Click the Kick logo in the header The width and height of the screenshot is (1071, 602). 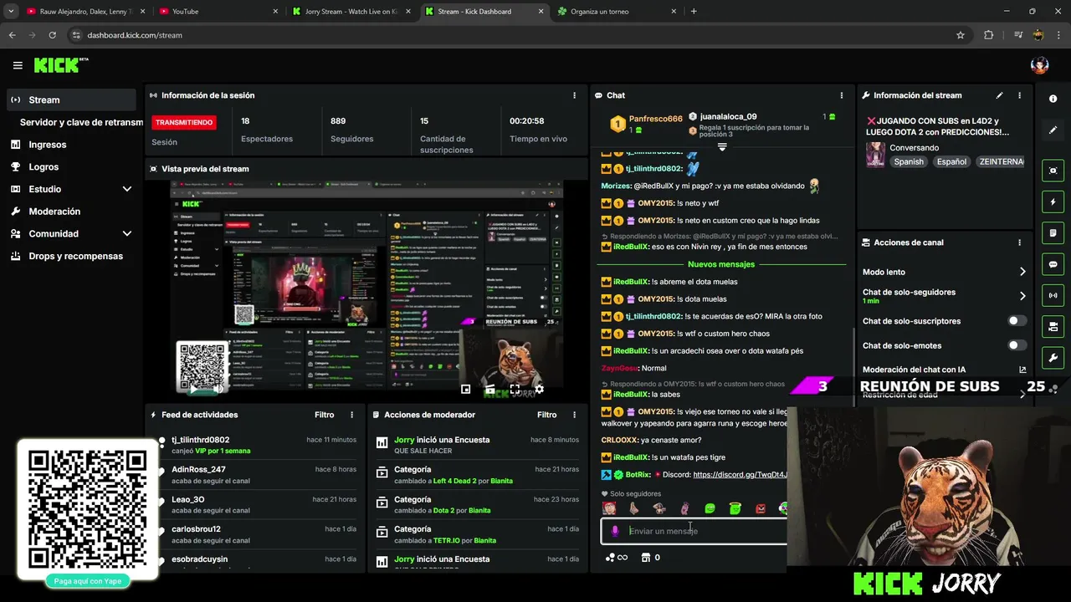[x=60, y=65]
